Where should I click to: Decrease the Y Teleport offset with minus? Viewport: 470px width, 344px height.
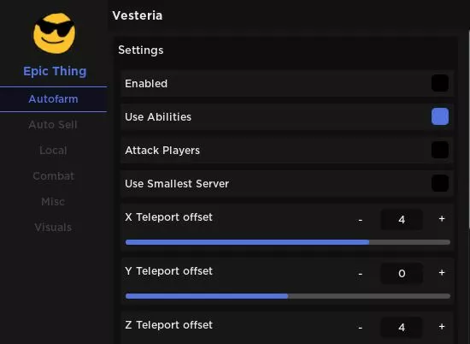point(361,274)
